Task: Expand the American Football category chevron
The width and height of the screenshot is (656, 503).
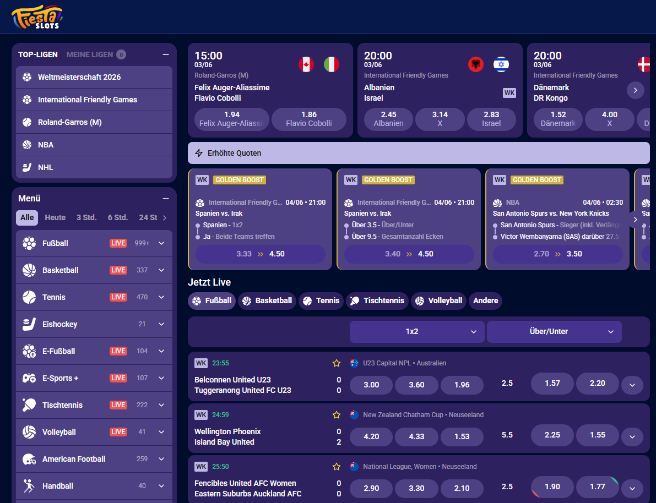Action: (161, 459)
